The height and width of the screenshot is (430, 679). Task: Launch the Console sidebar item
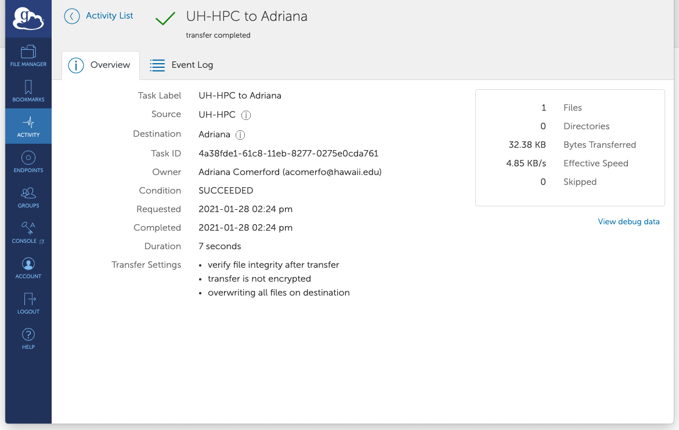28,232
